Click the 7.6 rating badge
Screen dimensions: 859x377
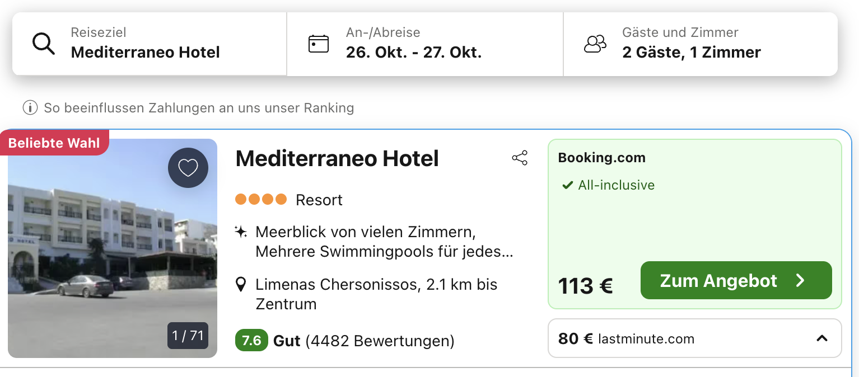[x=251, y=341]
